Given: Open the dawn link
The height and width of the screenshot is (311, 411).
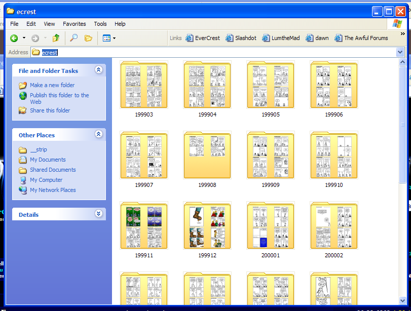Looking at the screenshot, I should point(317,38).
